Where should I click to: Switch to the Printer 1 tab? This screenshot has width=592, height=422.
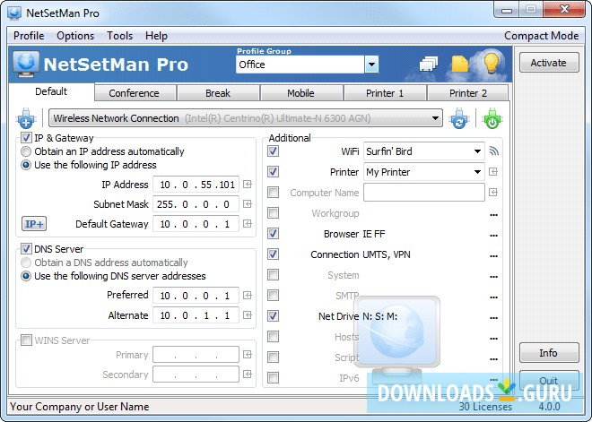tap(385, 93)
